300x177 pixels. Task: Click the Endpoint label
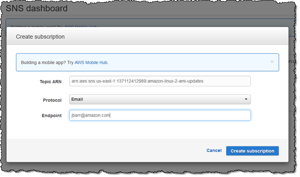51,116
